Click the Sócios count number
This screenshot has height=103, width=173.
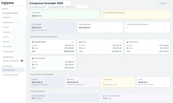point(120,42)
